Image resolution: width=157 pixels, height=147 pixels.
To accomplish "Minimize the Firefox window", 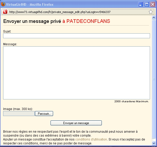I will (x=141, y=4).
